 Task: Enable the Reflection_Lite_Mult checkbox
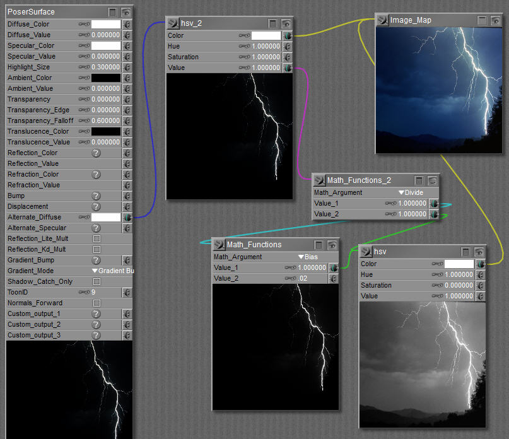97,238
